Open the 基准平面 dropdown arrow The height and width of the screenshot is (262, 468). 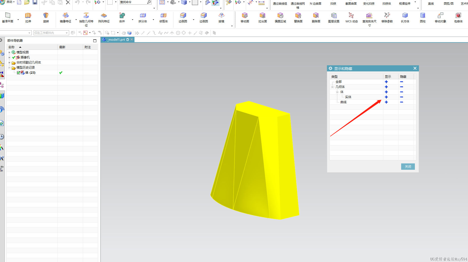pyautogui.click(x=18, y=20)
